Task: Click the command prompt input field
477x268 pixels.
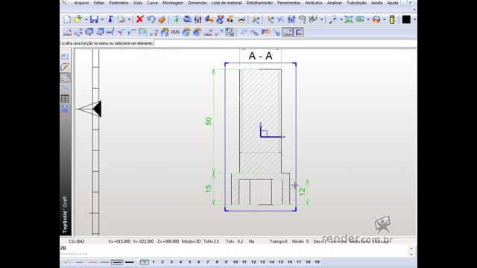Action: click(x=285, y=43)
